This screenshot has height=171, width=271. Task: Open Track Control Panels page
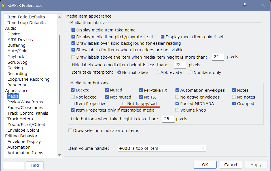point(28,113)
